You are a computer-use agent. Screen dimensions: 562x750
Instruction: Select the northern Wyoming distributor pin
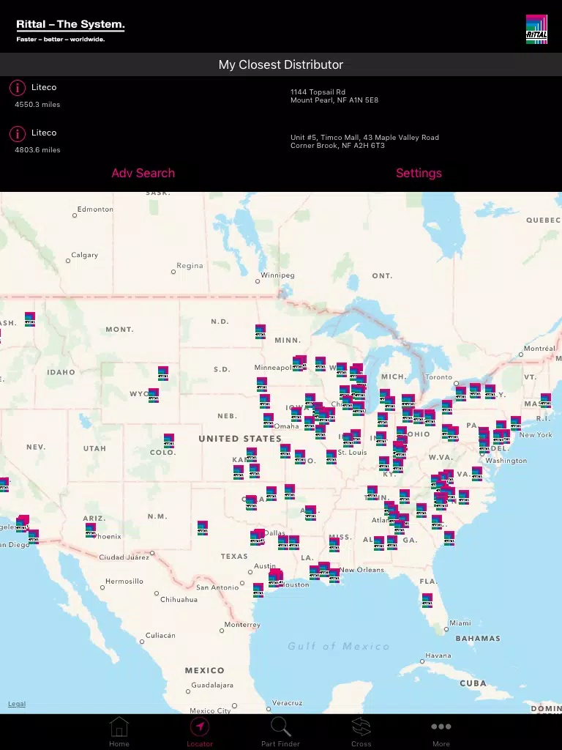163,374
